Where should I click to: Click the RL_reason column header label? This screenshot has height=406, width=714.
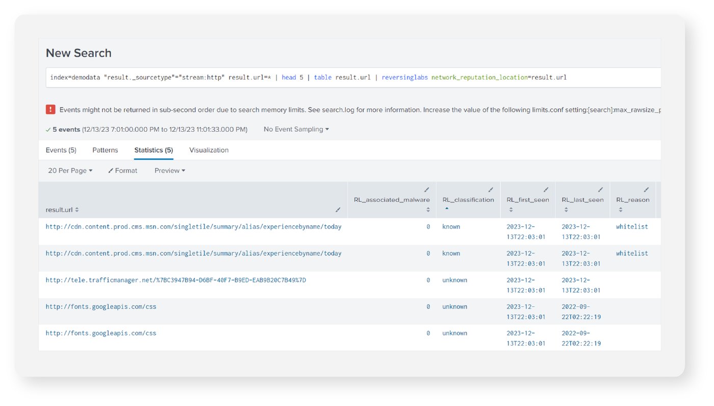633,200
